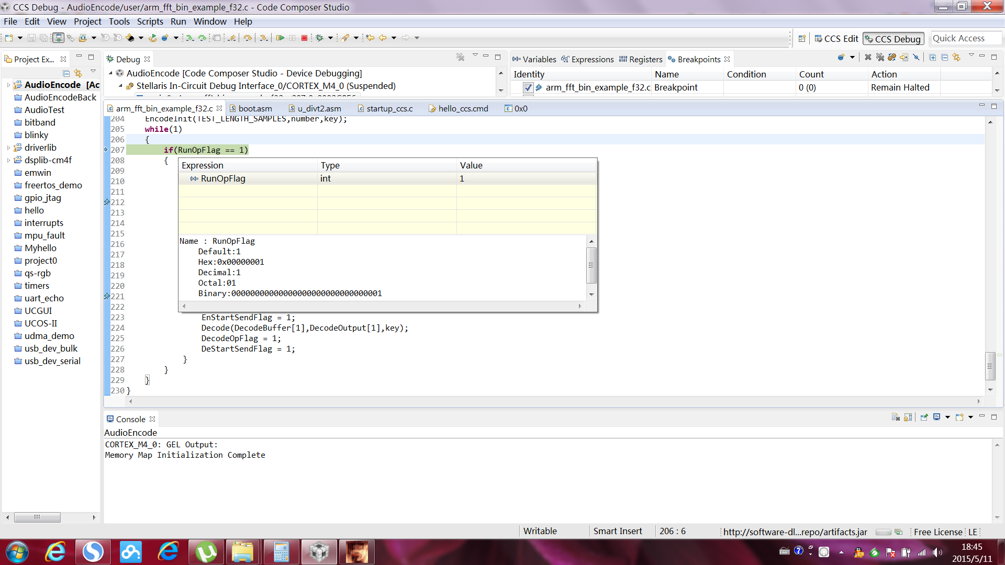1005x565 pixels.
Task: Toggle the breakpoint marker at line 221
Action: pyautogui.click(x=107, y=296)
